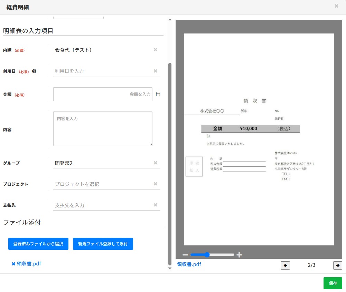Click 新規ファイル登録して添付 button
The image size is (346, 292).
103,244
